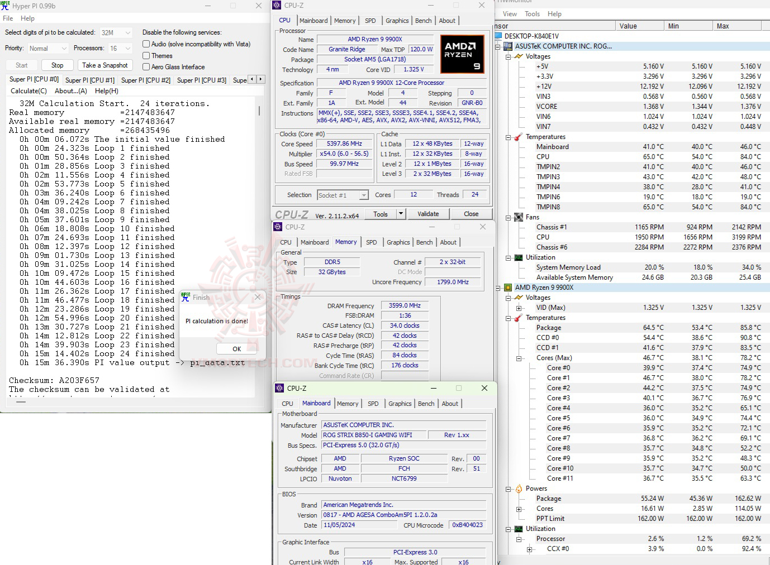Click the AMD Ryzen 9 logo in CPU-Z
The width and height of the screenshot is (770, 565).
point(462,54)
